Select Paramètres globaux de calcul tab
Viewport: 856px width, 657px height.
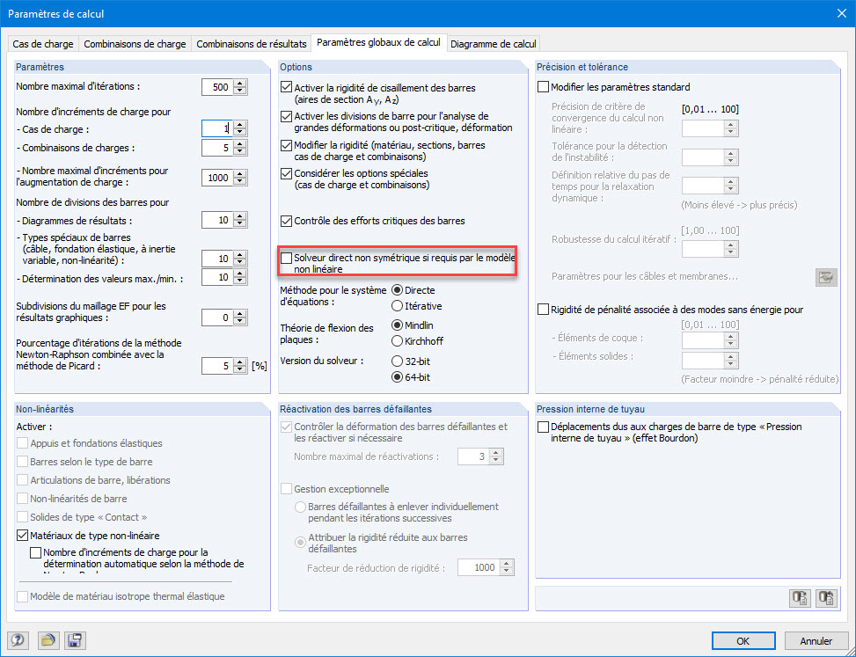point(378,42)
